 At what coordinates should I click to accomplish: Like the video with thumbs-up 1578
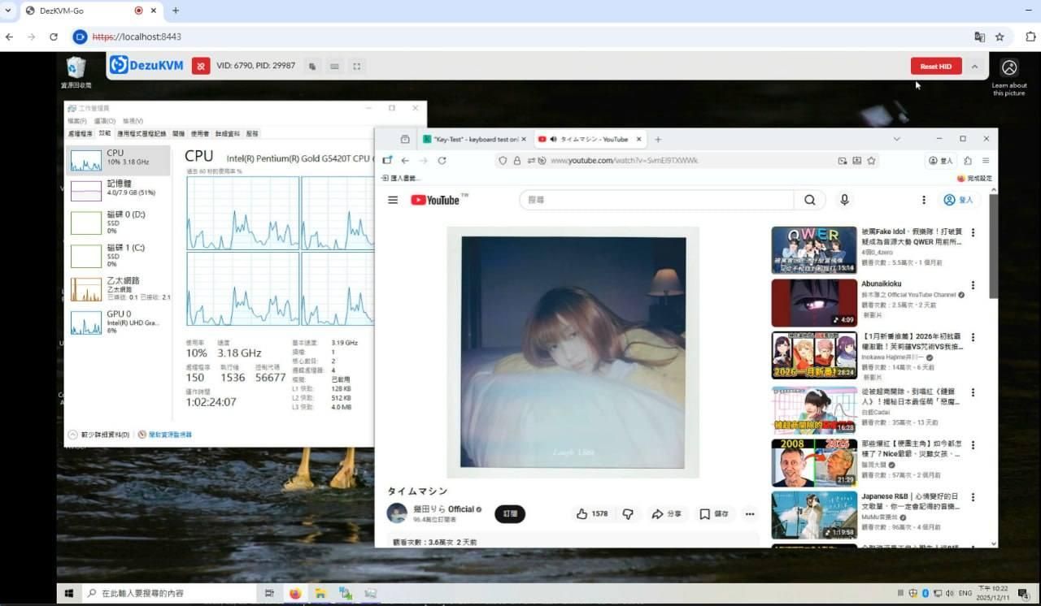pos(592,513)
